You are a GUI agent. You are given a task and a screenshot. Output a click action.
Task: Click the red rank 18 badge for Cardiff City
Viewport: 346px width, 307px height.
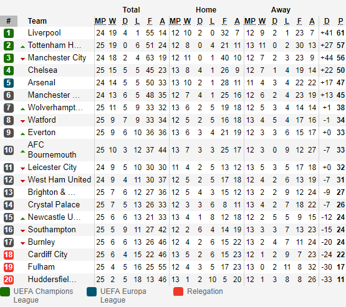[x=9, y=255]
